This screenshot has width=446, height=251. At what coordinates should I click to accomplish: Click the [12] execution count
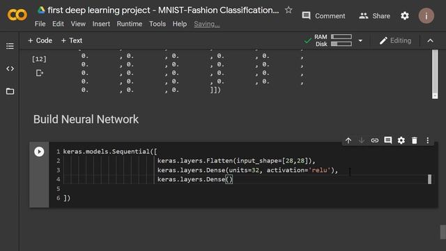39,59
